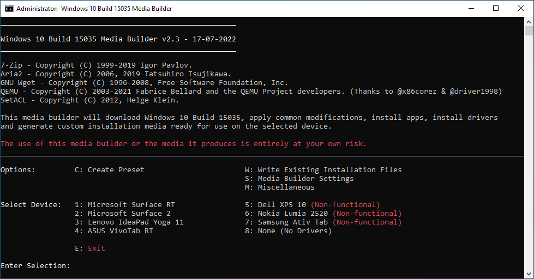534x279 pixels.
Task: Select the Create Preset option
Action: pos(110,169)
